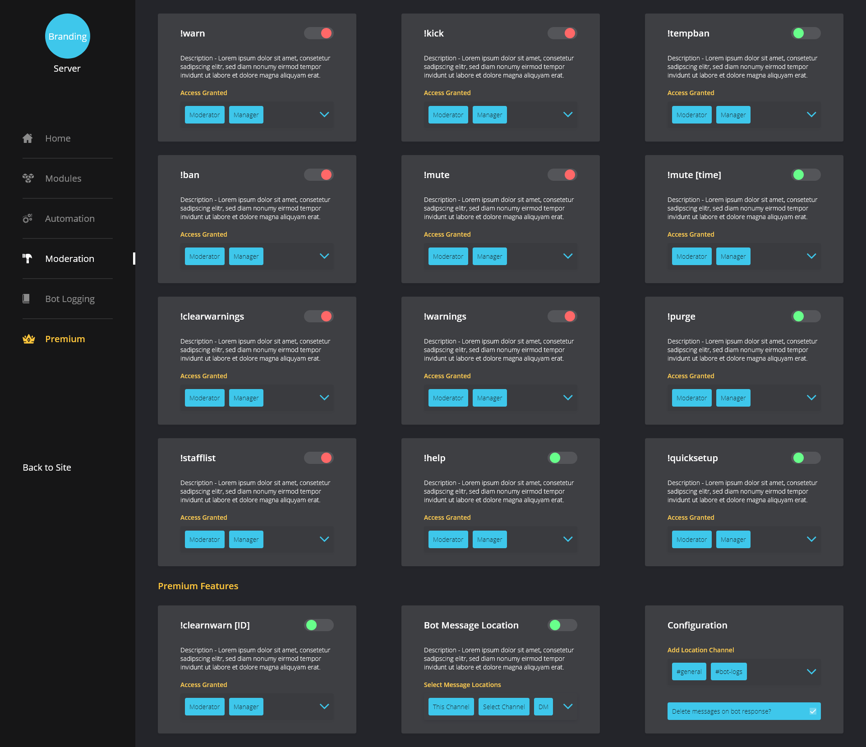Image resolution: width=866 pixels, height=747 pixels.
Task: Disable the !warn command toggle
Action: point(319,33)
